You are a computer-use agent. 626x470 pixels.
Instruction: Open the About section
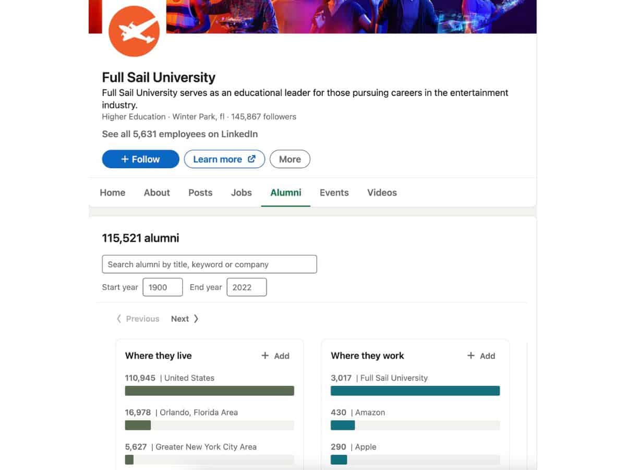pos(156,193)
